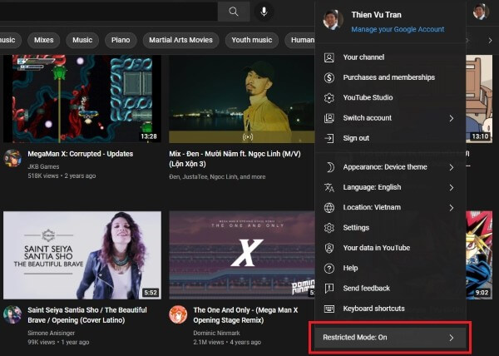Image resolution: width=499 pixels, height=356 pixels.
Task: Click the Your channel person icon
Action: [329, 57]
